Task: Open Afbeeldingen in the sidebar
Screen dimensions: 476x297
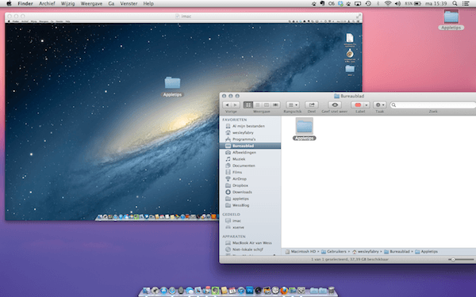Action: pyautogui.click(x=244, y=152)
